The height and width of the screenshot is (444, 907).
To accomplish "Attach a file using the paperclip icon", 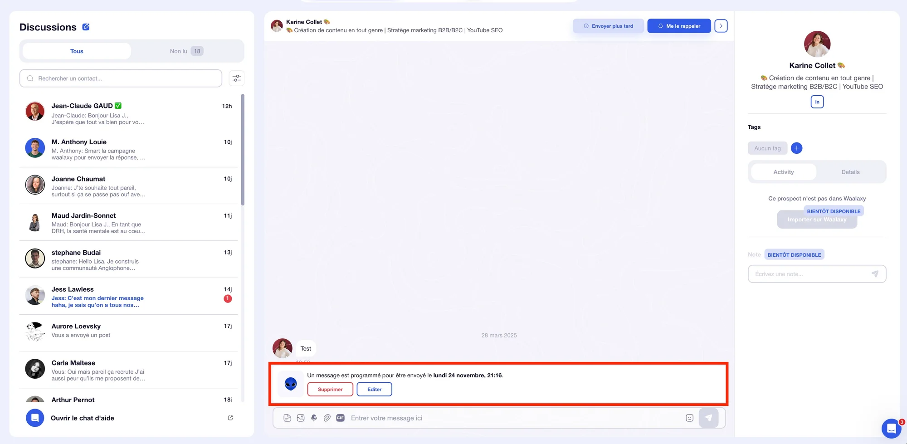I will tap(327, 418).
